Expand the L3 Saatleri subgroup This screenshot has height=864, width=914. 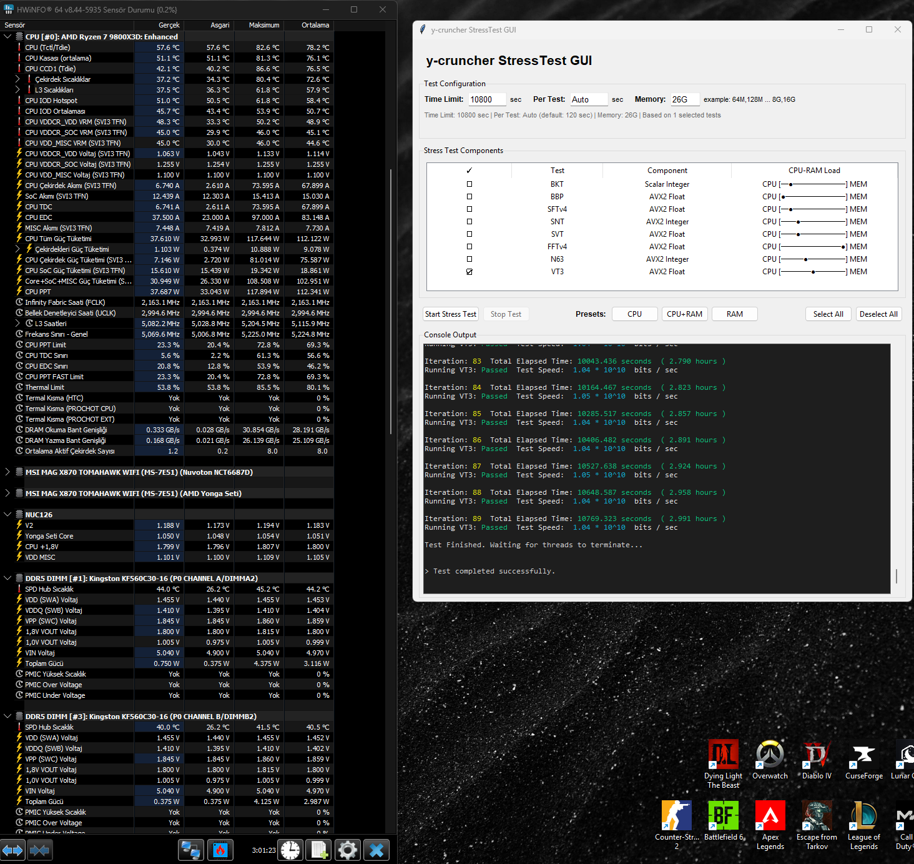coord(17,324)
